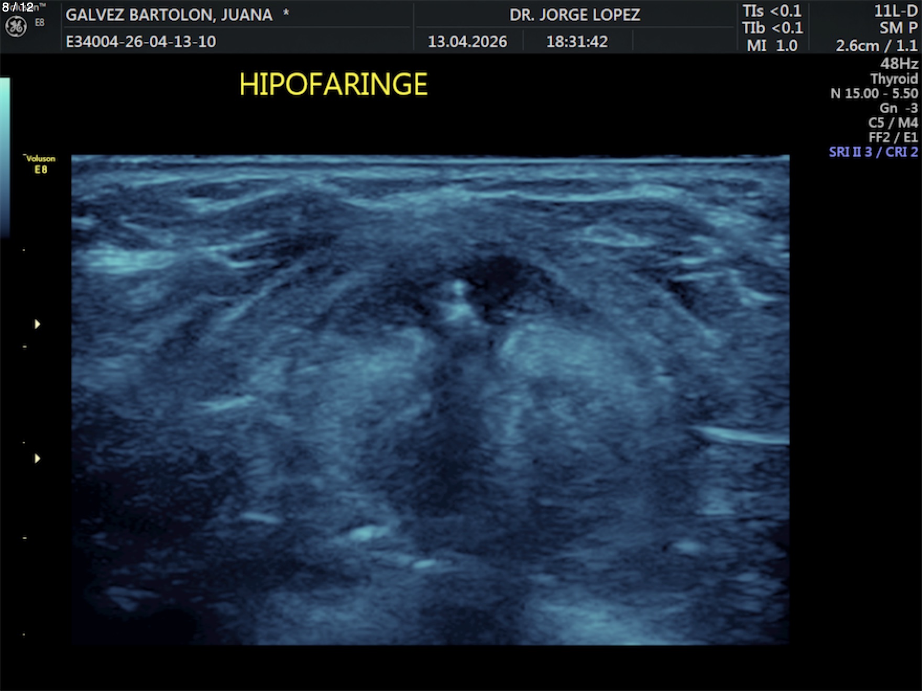Image resolution: width=922 pixels, height=691 pixels.
Task: Select the Thyroid preset label
Action: [894, 79]
